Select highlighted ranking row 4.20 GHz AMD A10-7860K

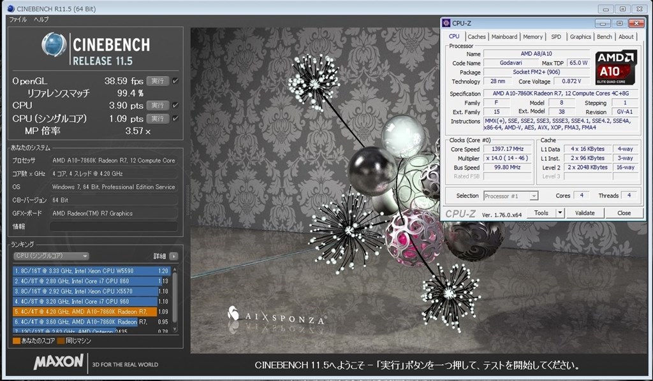click(91, 312)
